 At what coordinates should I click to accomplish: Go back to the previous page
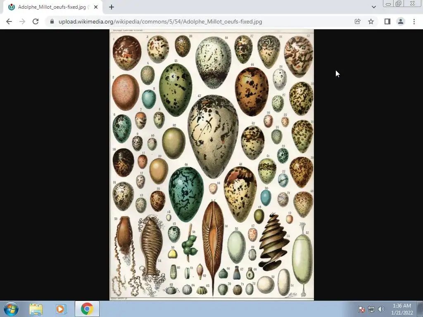pyautogui.click(x=9, y=21)
